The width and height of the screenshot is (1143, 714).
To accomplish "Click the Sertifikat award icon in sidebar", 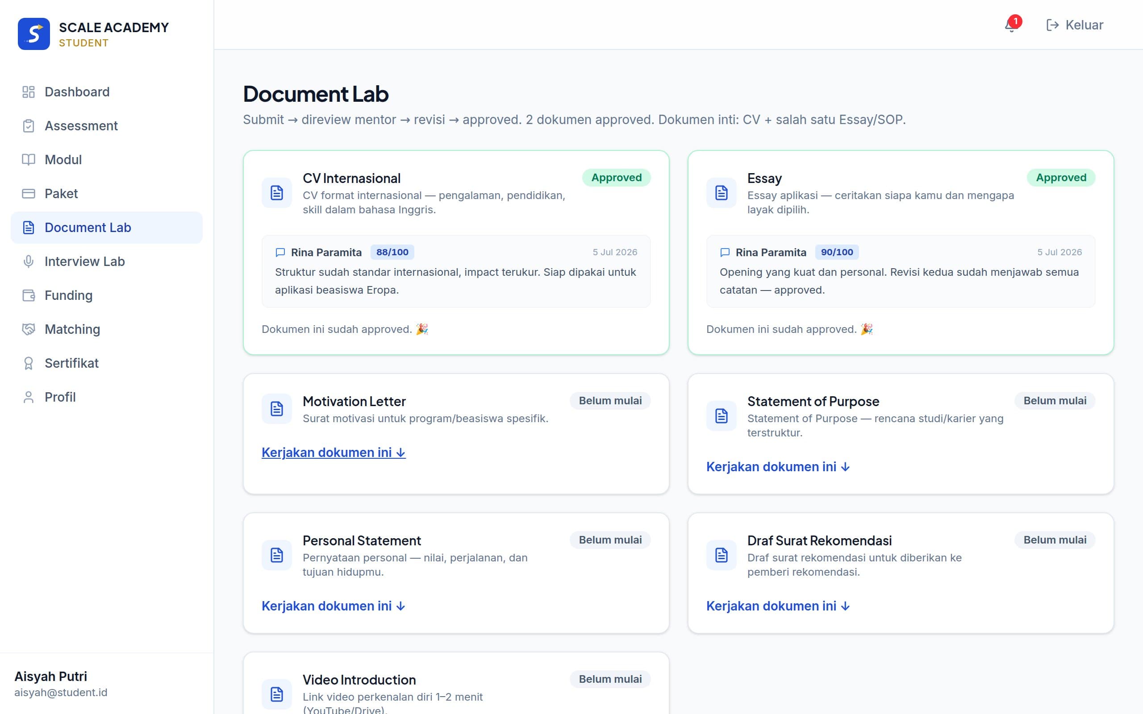I will coord(28,363).
